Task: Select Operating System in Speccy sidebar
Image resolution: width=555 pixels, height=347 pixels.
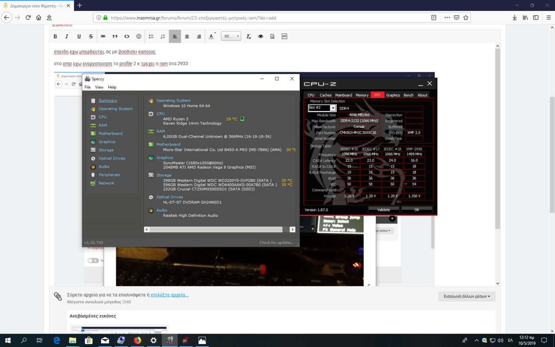Action: coord(115,109)
